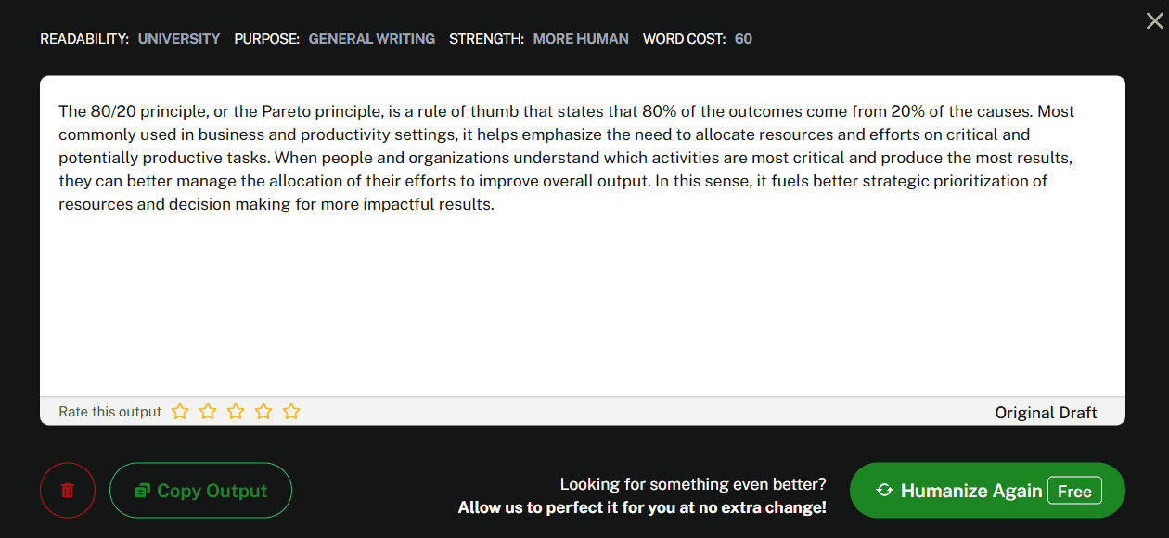Copy Output to the clipboard
The width and height of the screenshot is (1169, 538).
200,490
